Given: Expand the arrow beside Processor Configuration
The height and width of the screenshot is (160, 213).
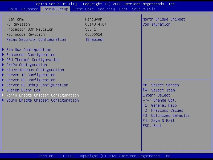Looking at the screenshot, I should point(3,55).
